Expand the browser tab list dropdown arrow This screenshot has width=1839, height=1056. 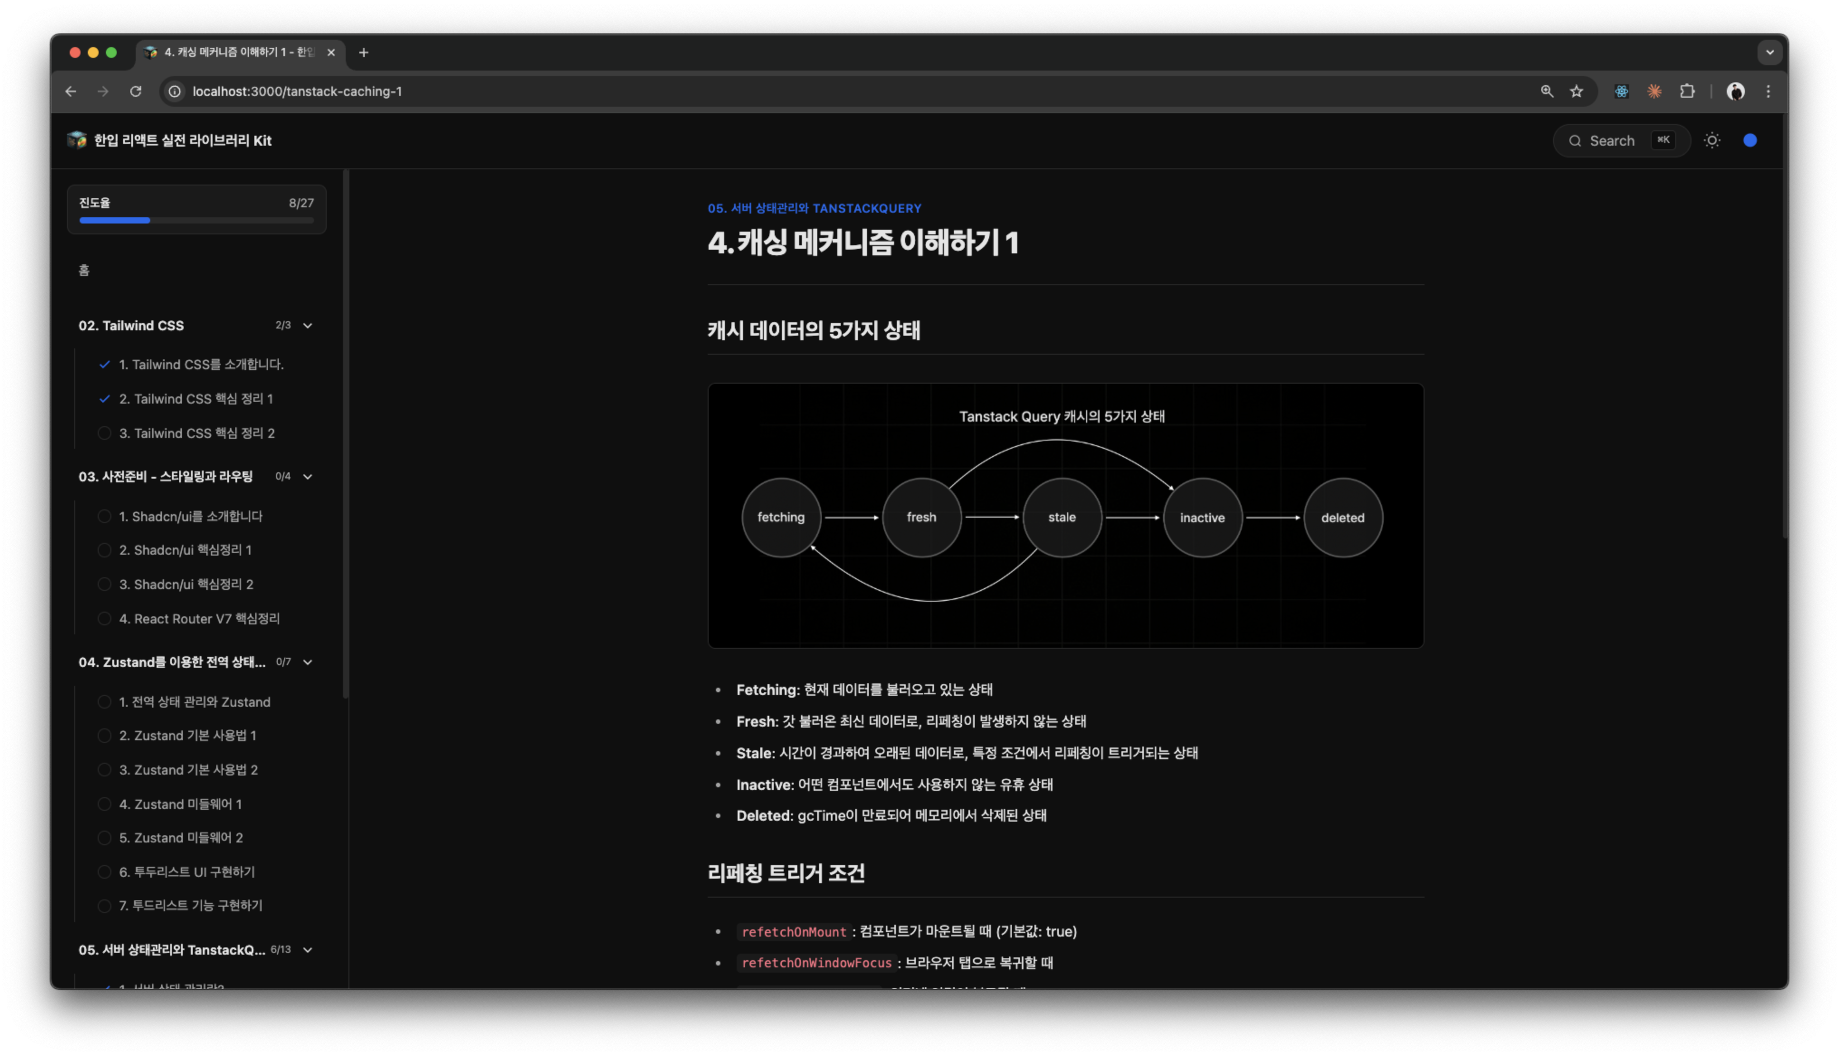[x=1769, y=52]
